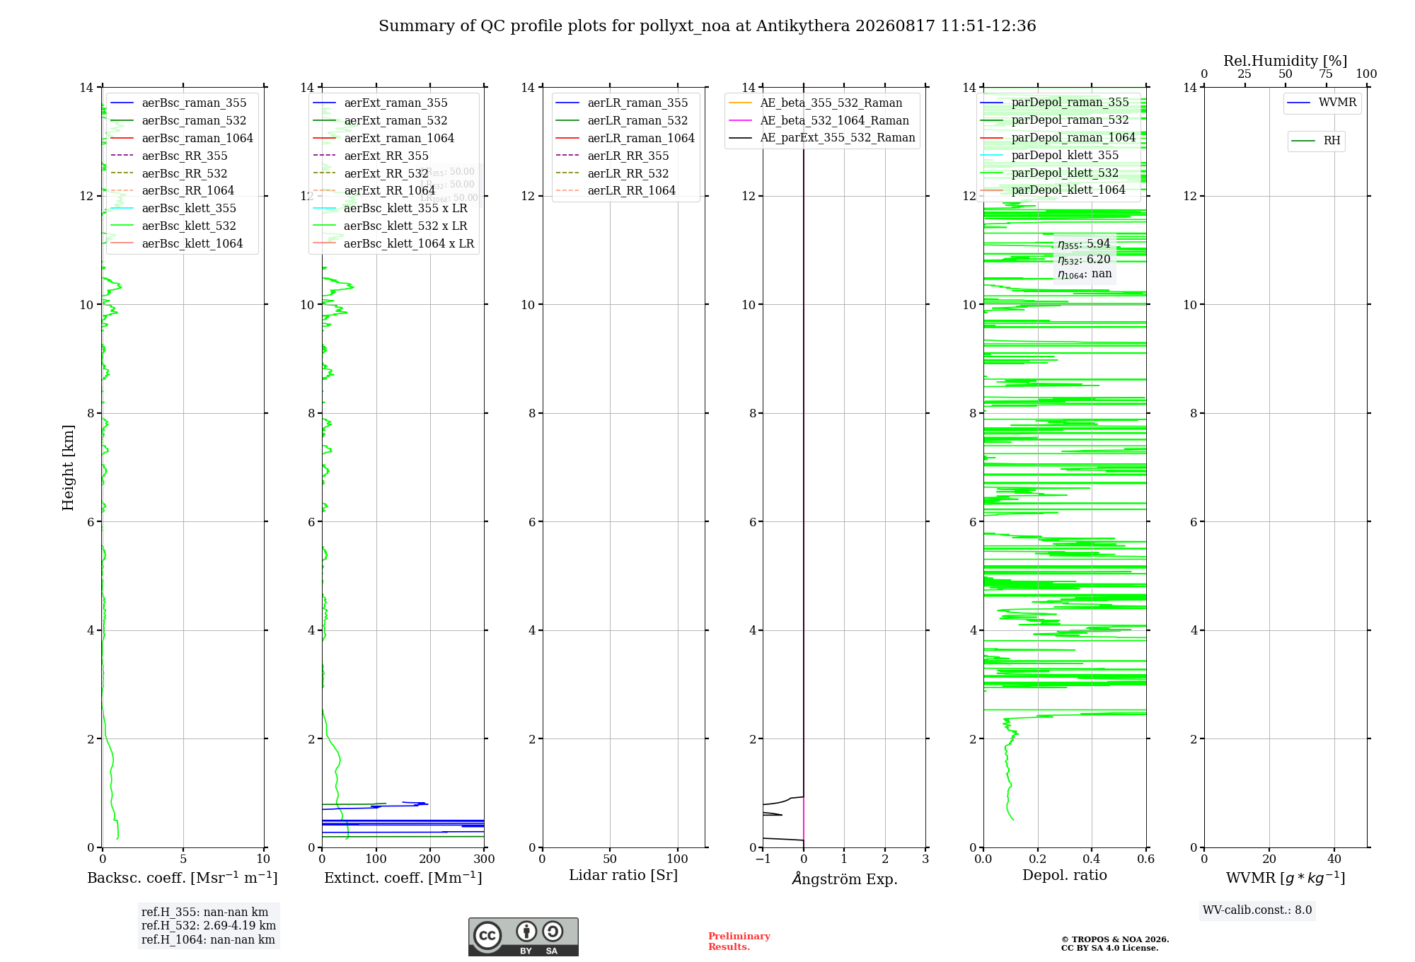Click the green backscatter peak near 10.3 km
Image resolution: width=1415 pixels, height=962 pixels.
[x=113, y=285]
